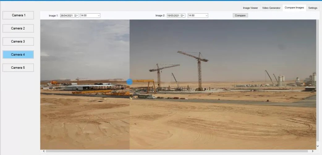Select the Compare Images tab
Screen dimensions: 322x155
click(x=294, y=8)
